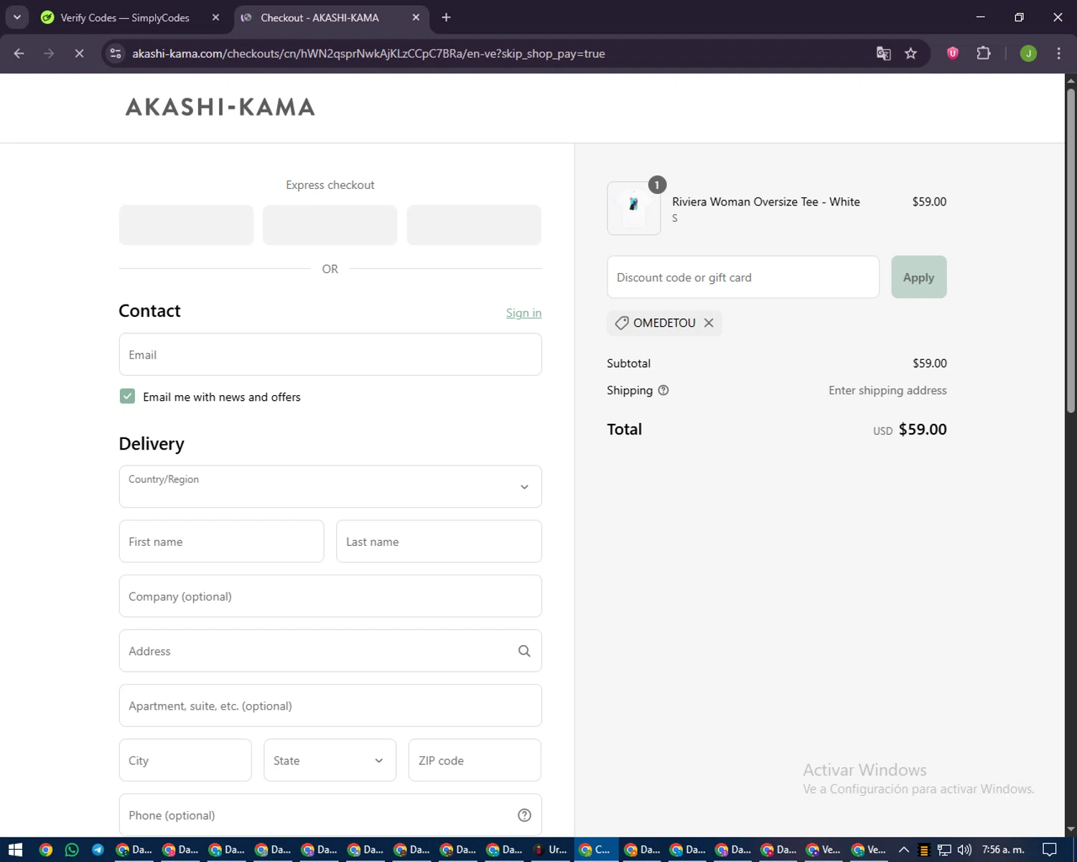Click the Company (optional) field

click(x=330, y=596)
